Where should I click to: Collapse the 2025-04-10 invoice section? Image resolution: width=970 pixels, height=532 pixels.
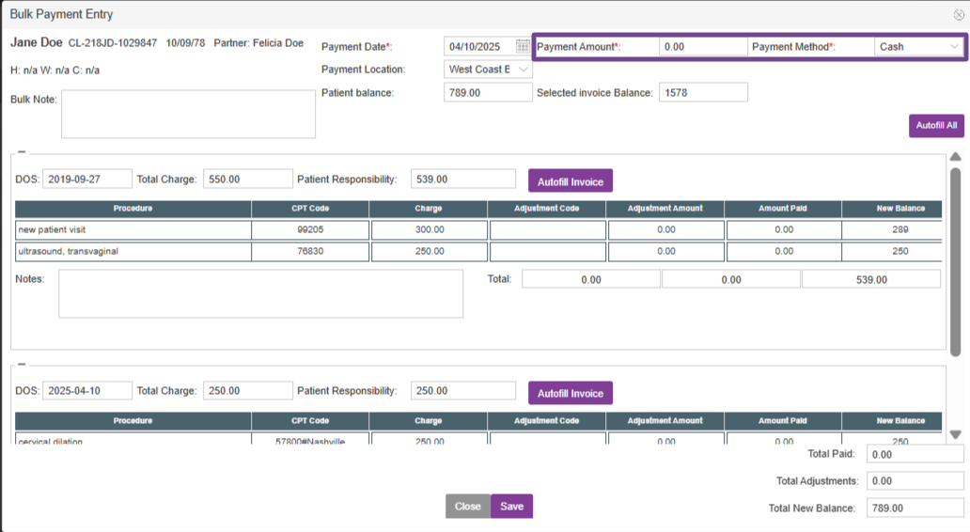pos(22,365)
